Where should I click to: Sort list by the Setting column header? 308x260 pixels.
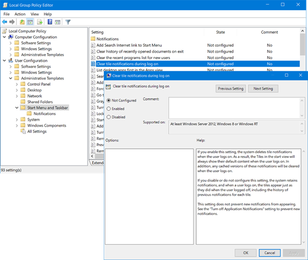[x=147, y=32]
